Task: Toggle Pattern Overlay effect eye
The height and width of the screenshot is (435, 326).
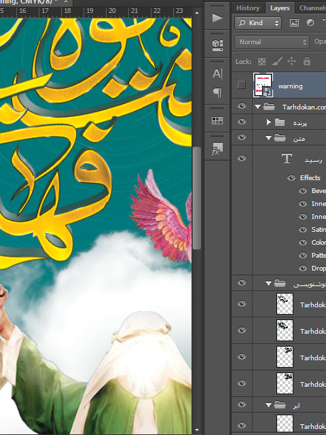Action: 303,256
